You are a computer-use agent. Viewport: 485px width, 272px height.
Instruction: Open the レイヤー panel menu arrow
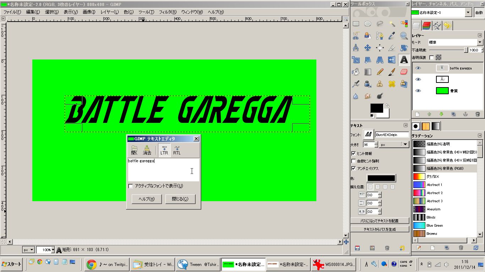click(x=480, y=35)
